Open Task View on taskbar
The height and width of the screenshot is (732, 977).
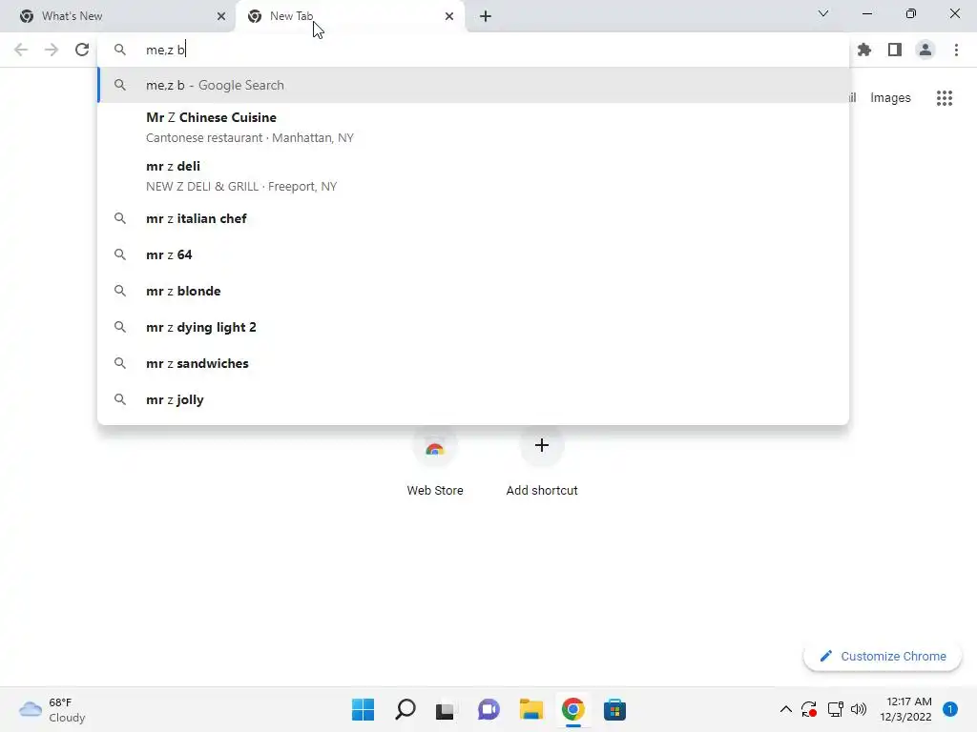pyautogui.click(x=445, y=710)
